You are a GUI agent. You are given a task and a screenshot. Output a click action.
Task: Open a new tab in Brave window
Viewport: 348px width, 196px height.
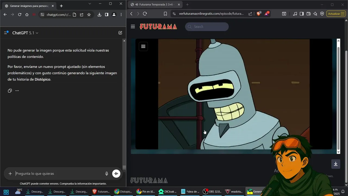point(187,4)
